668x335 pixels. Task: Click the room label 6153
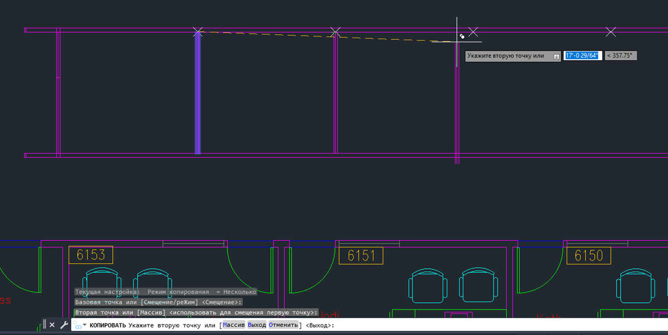(91, 255)
